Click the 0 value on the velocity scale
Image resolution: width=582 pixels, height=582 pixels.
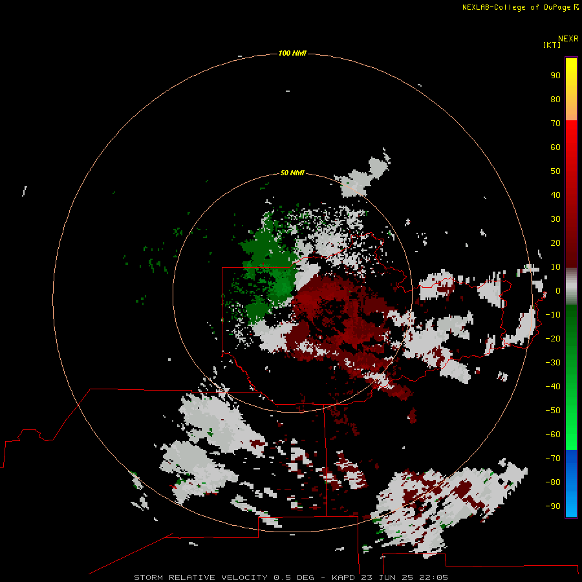pos(557,290)
